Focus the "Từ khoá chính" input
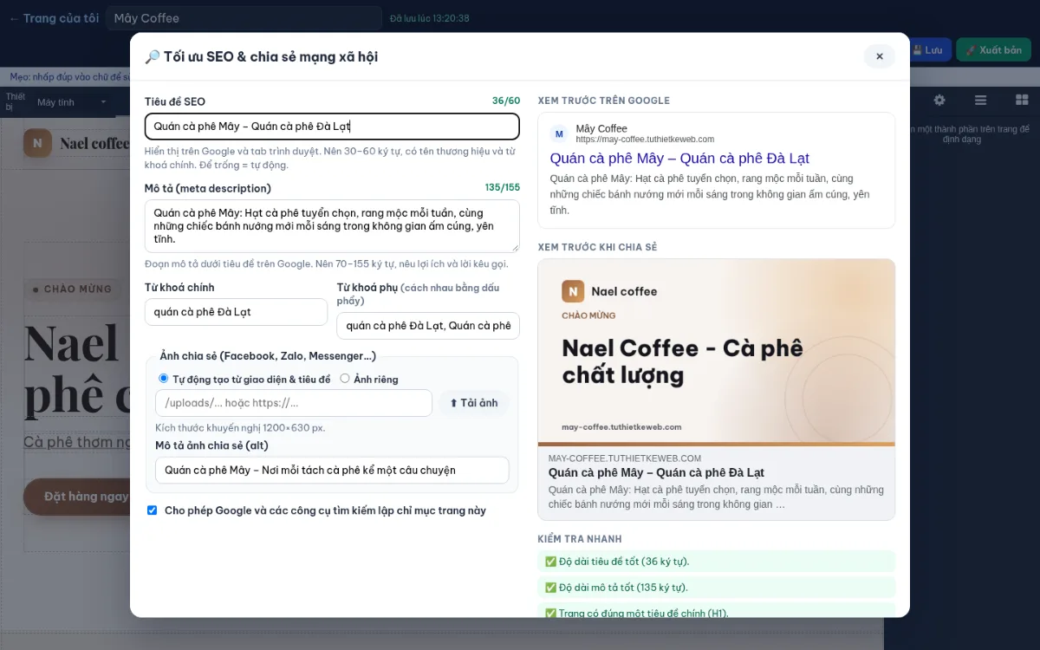1040x650 pixels. (236, 312)
